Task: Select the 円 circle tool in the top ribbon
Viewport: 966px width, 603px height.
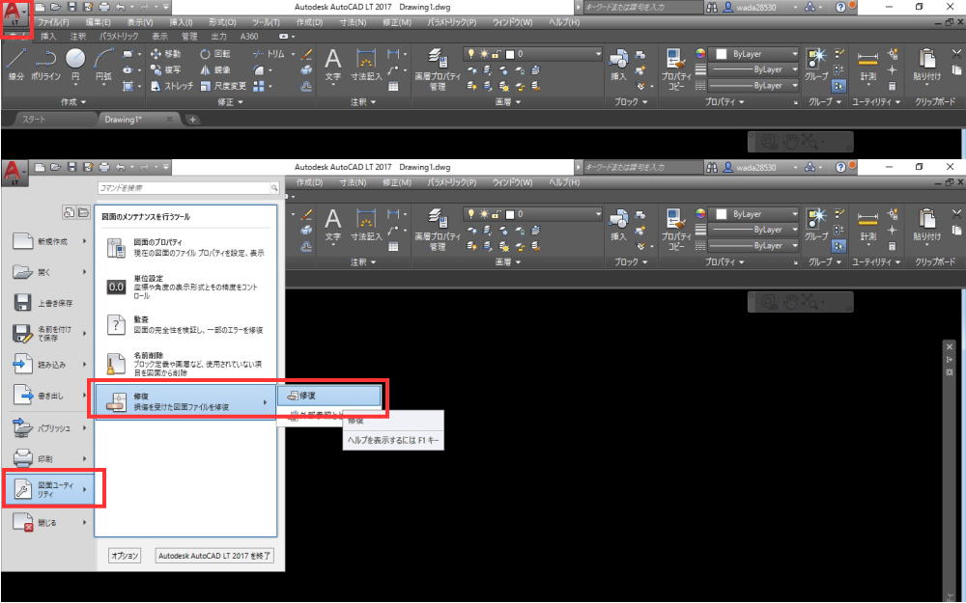Action: point(75,66)
